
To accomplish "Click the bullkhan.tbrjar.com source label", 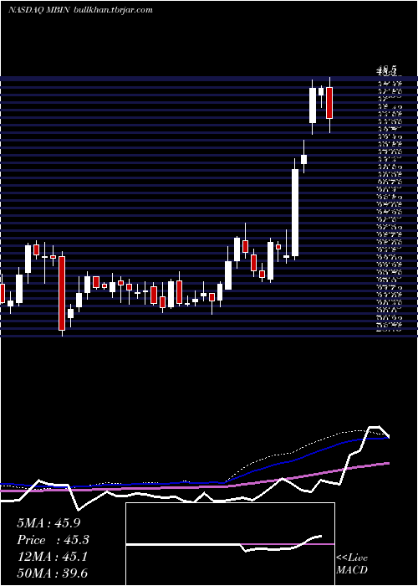I will point(114,10).
